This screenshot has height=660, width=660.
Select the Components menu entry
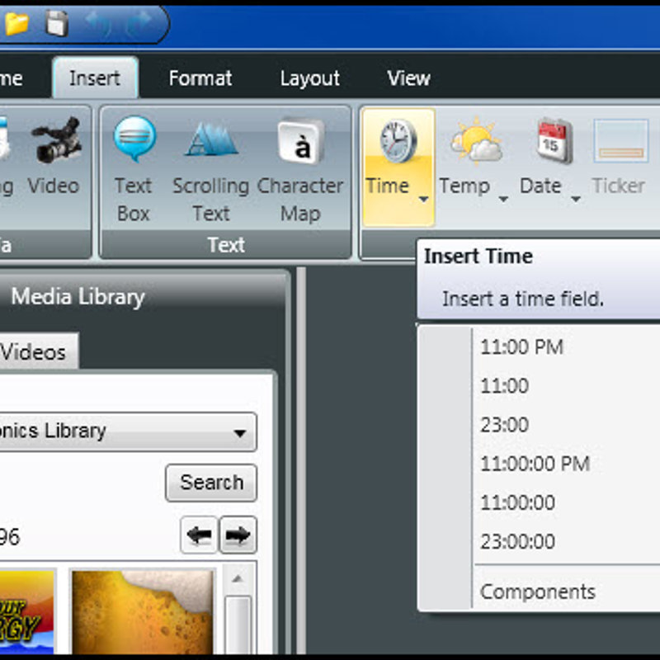point(537,592)
